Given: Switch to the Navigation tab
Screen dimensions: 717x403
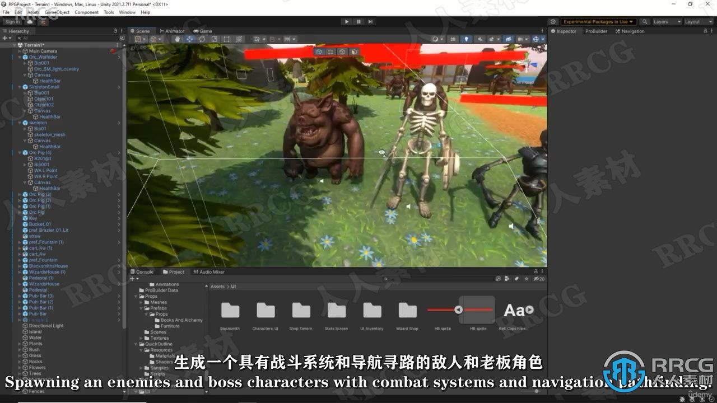Looking at the screenshot, I should 630,31.
